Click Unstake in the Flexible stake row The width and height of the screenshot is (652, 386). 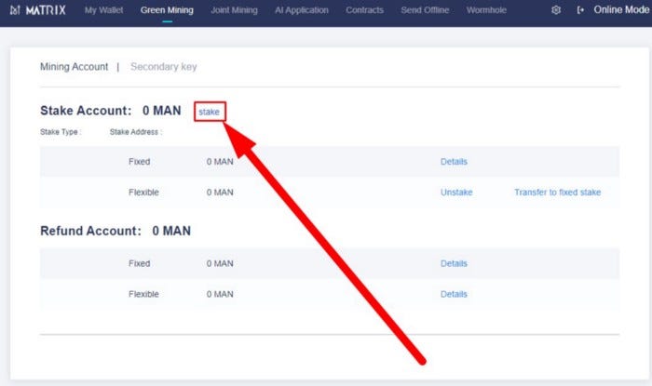point(456,193)
